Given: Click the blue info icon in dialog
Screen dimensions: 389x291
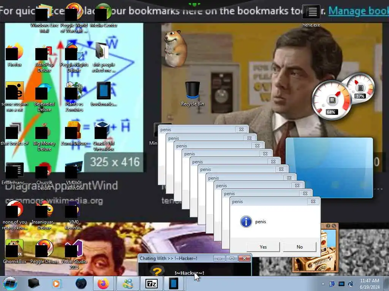Looking at the screenshot, I should coord(246,221).
